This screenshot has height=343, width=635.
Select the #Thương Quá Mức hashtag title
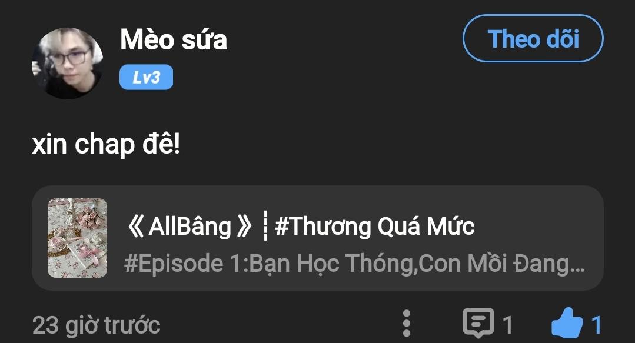tap(375, 226)
